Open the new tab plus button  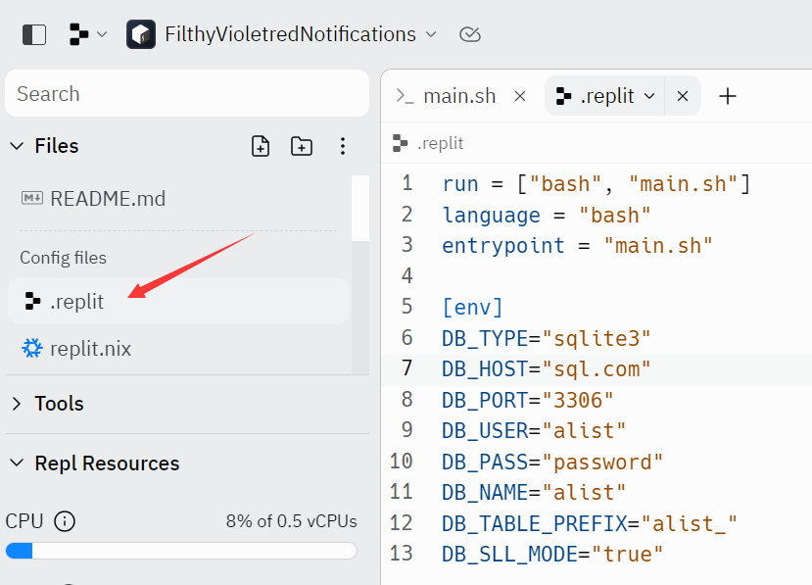pyautogui.click(x=727, y=96)
